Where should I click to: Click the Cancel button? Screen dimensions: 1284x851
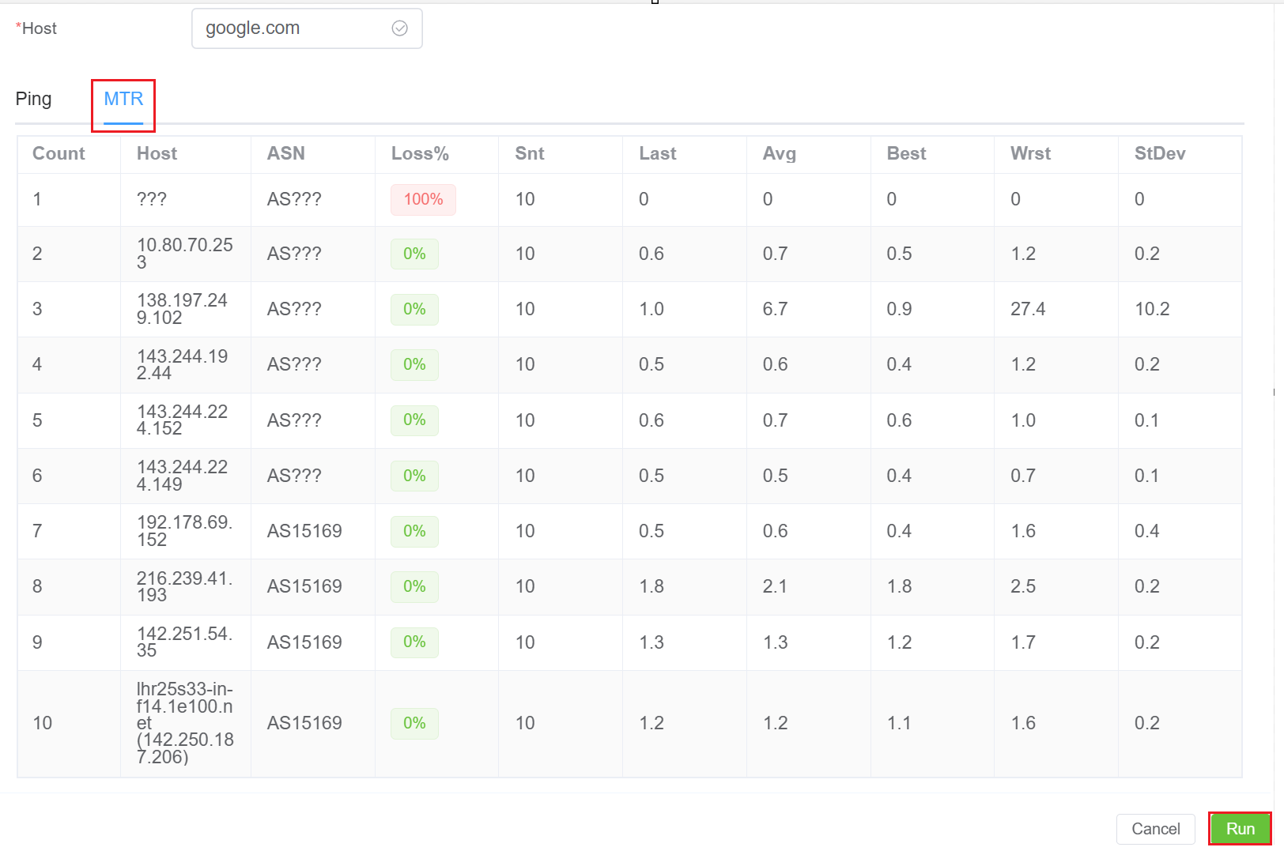pyautogui.click(x=1155, y=829)
